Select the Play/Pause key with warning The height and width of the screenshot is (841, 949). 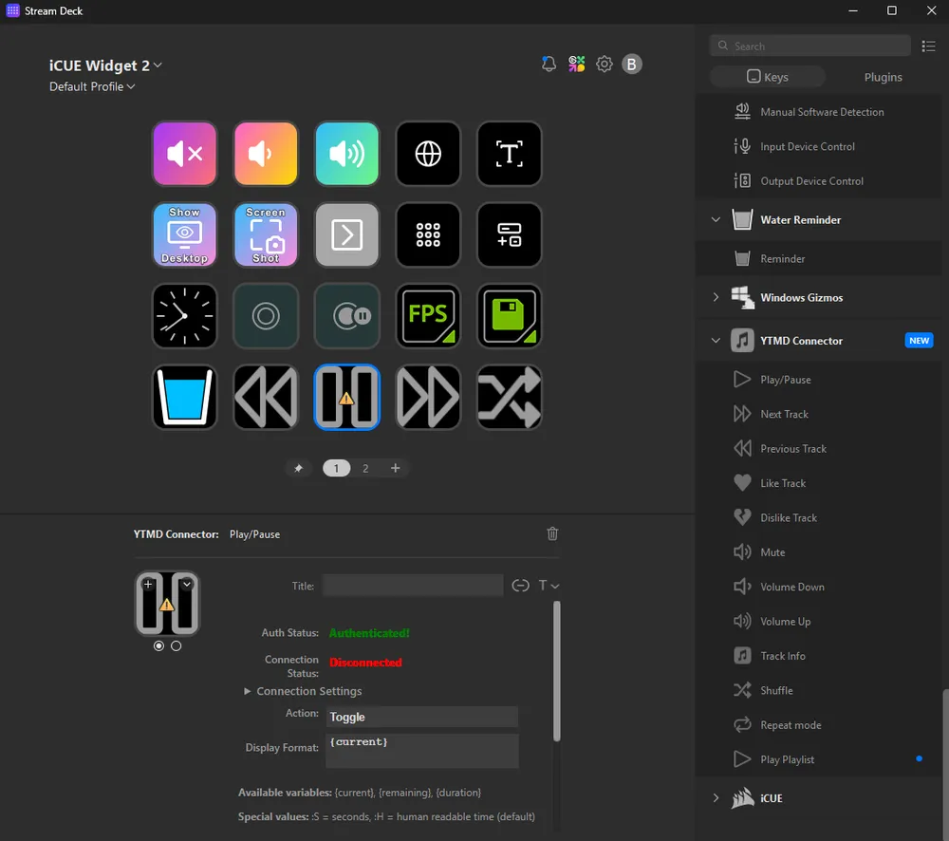(x=346, y=397)
